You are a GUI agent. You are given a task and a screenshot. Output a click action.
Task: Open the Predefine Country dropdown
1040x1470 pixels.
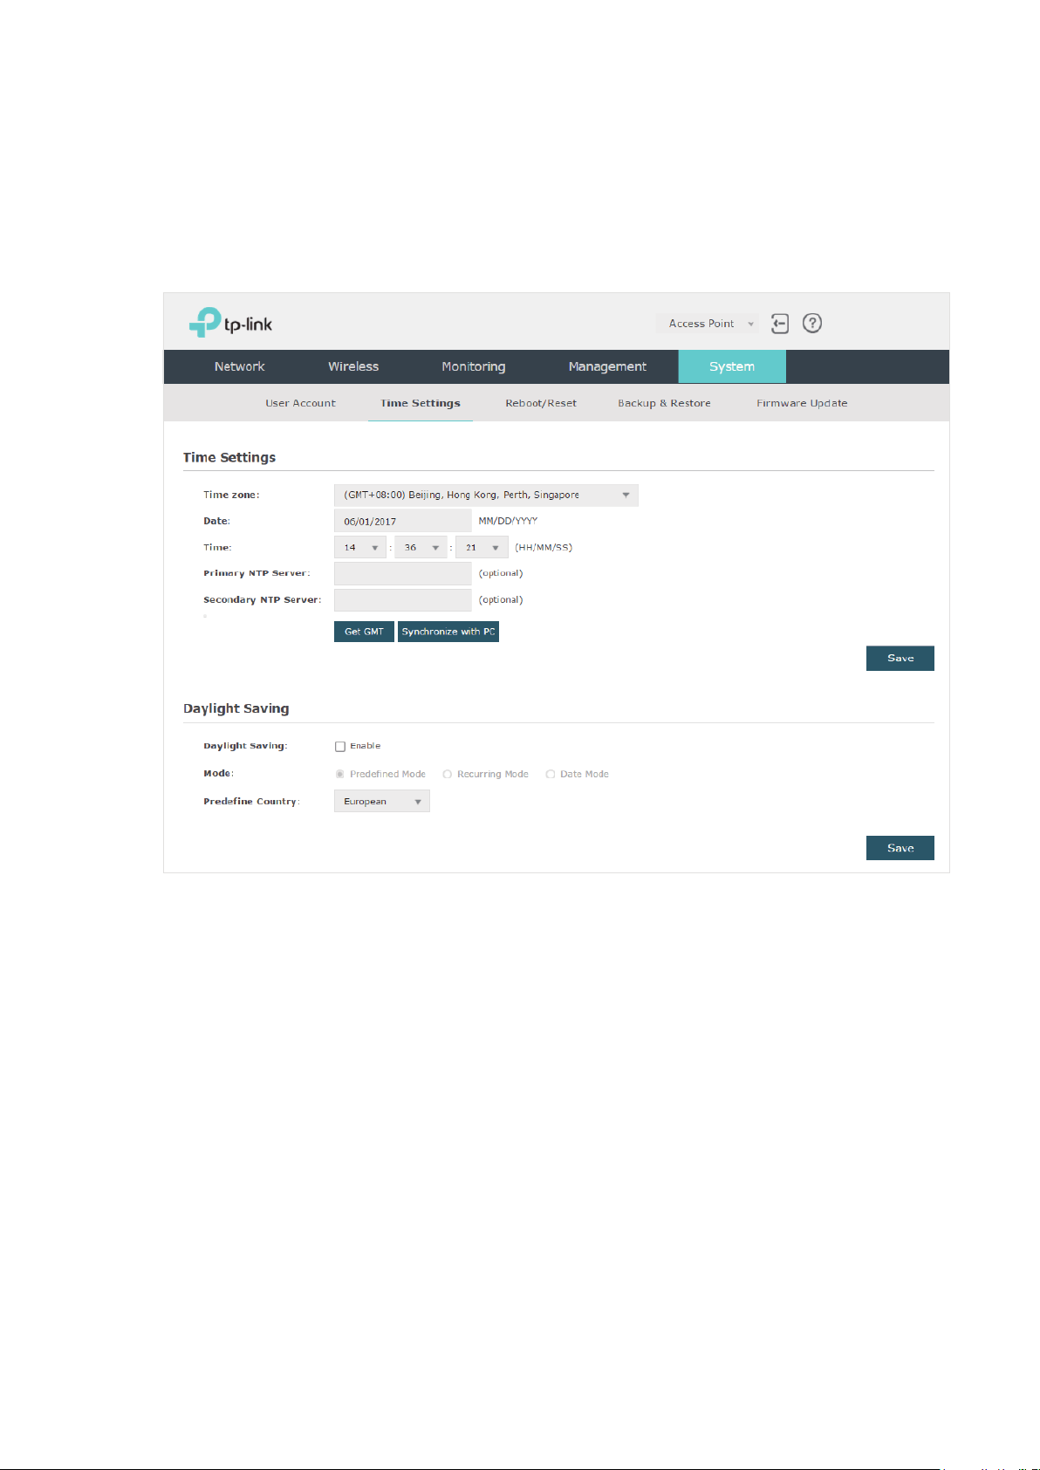[382, 801]
